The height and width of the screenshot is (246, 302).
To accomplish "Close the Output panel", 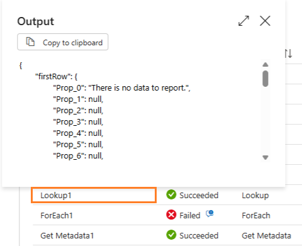I will click(x=265, y=21).
